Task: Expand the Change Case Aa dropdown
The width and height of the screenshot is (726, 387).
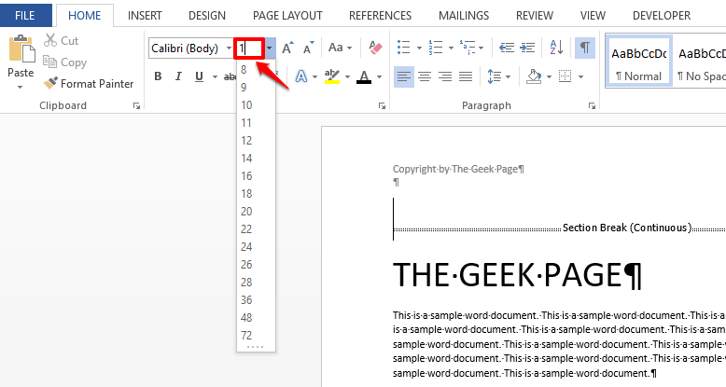Action: (x=340, y=48)
